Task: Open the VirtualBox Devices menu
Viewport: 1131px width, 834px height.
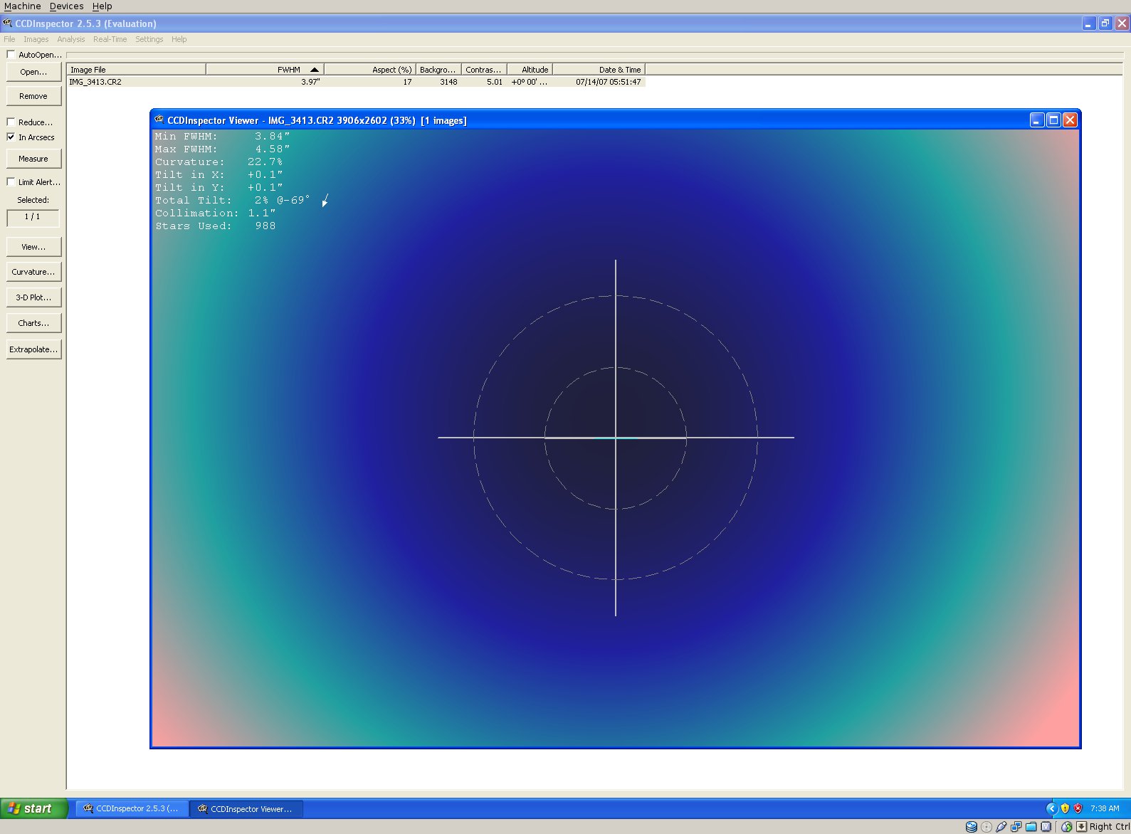Action: tap(67, 6)
